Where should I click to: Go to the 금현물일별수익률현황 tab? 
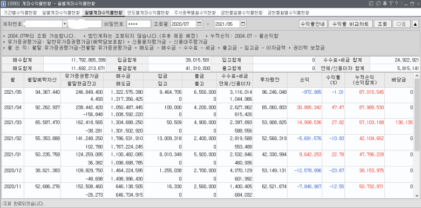241,12
